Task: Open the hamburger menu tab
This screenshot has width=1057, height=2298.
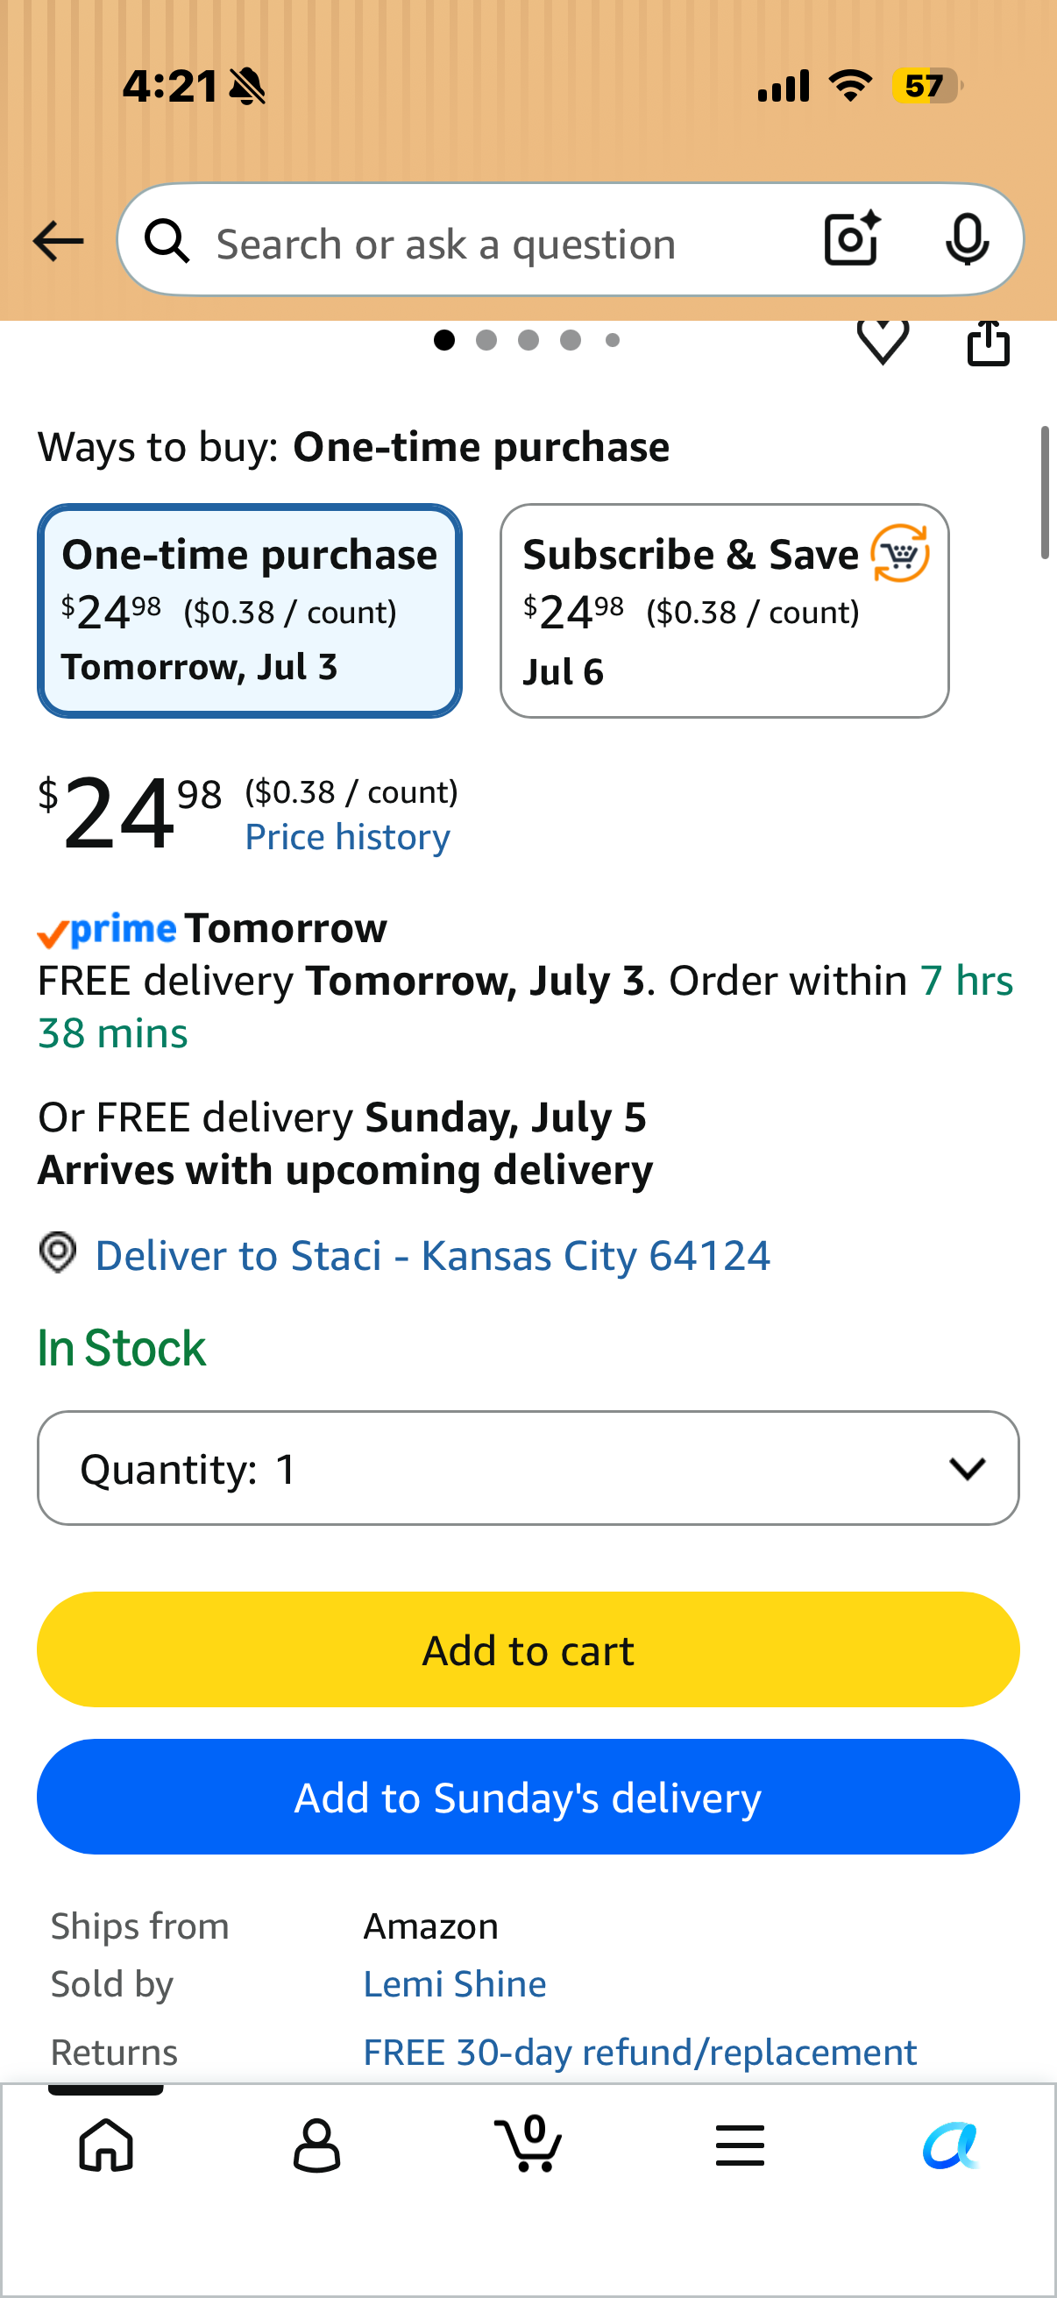Action: (x=740, y=2145)
